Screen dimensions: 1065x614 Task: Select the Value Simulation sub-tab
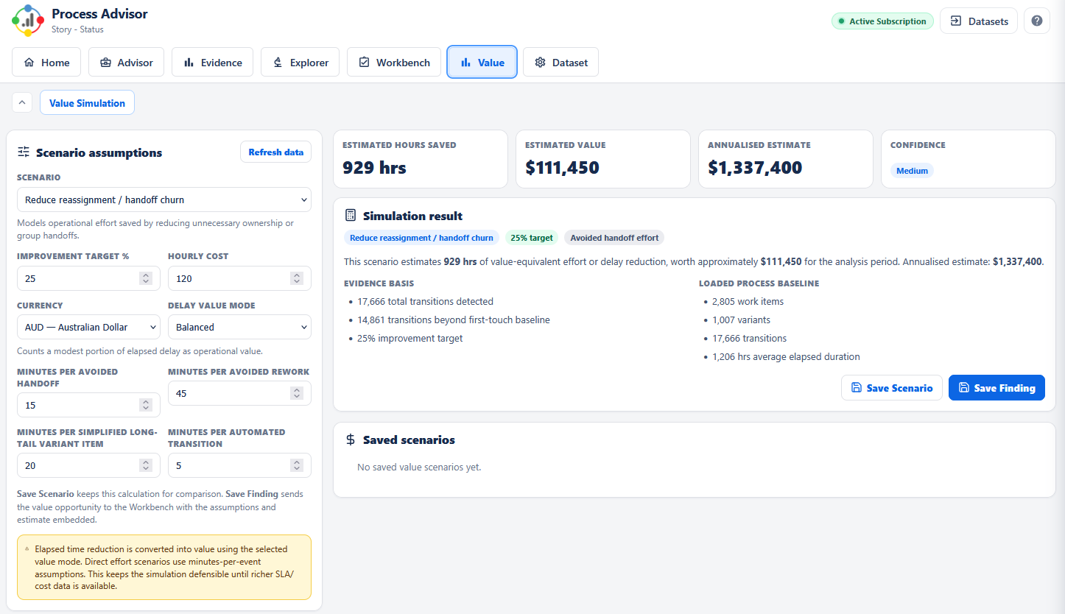tap(87, 103)
